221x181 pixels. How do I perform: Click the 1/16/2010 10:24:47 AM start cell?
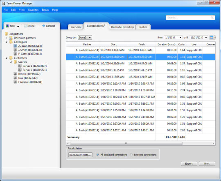[x=114, y=97]
